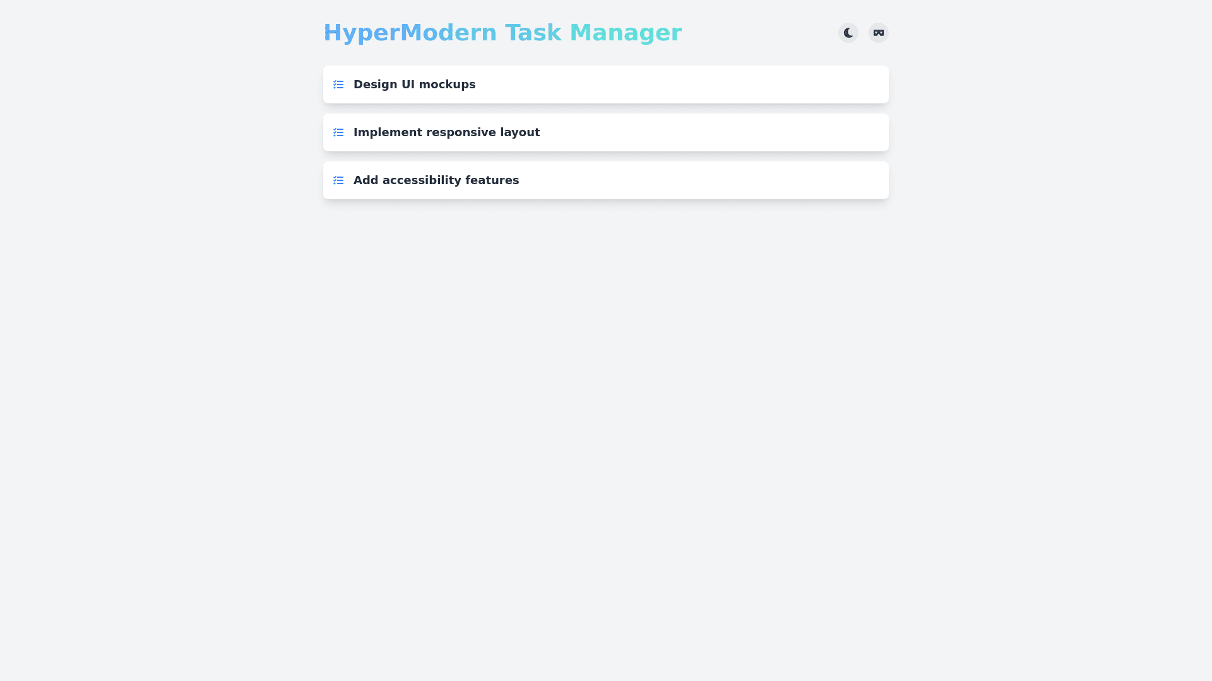Click the checklist icon beside Implement responsive layout
Viewport: 1212px width, 681px height.
pyautogui.click(x=338, y=132)
